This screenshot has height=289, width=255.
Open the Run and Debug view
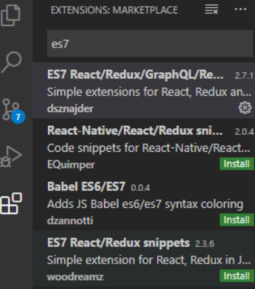11,157
